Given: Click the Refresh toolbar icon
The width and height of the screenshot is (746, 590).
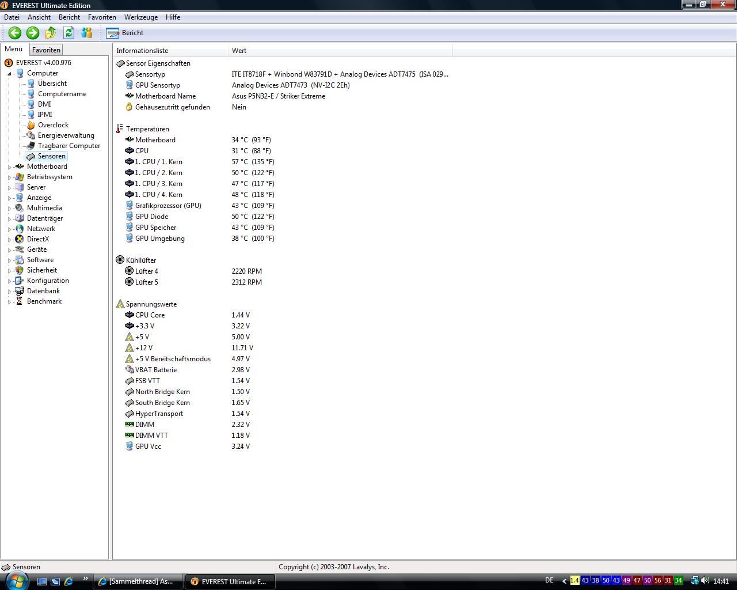Looking at the screenshot, I should [69, 33].
